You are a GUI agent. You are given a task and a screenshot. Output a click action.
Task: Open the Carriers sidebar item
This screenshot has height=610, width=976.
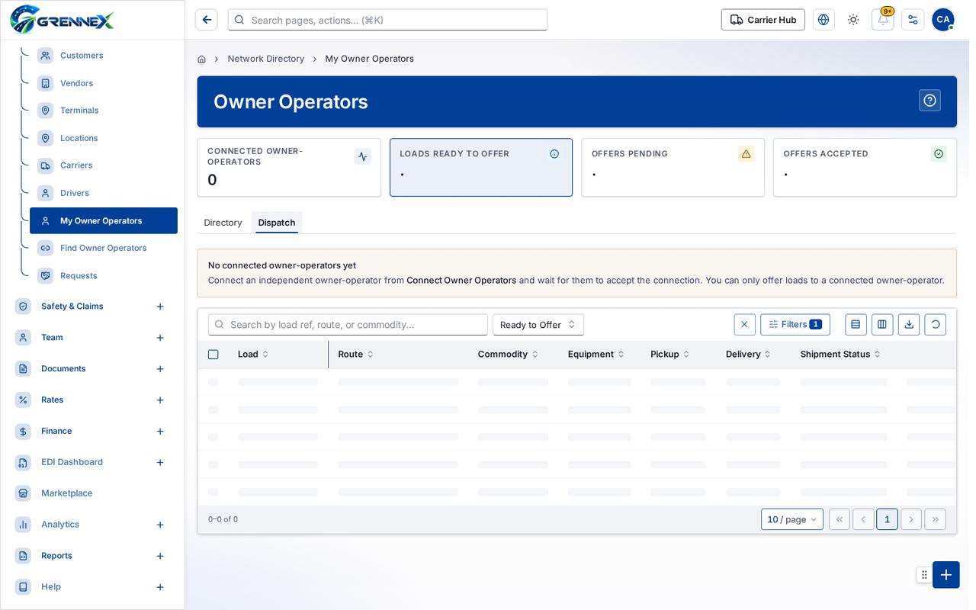coord(104,165)
